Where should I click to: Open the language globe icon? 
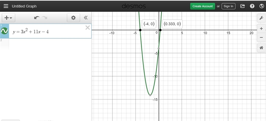262,6
